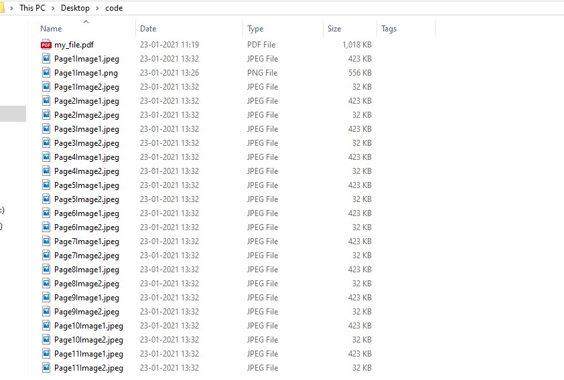Image resolution: width=564 pixels, height=380 pixels.
Task: Sort by the Size column header
Action: coord(334,29)
